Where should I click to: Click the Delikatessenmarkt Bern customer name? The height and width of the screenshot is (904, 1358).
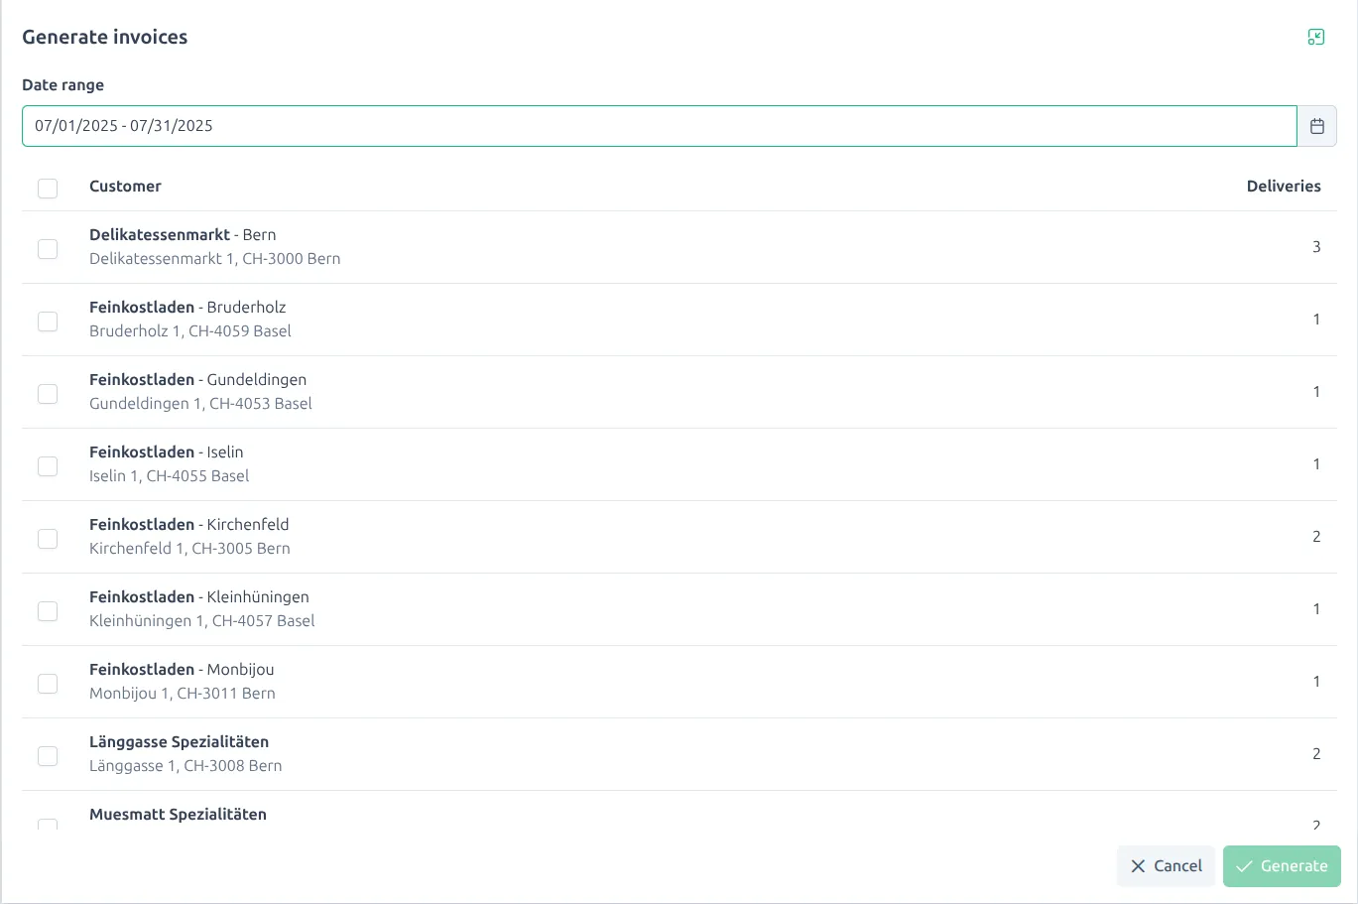tap(161, 234)
